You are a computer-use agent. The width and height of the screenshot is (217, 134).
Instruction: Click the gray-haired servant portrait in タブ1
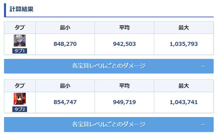[x=20, y=41]
